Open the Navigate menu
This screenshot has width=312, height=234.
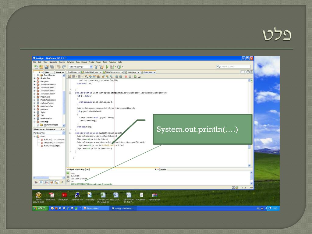coord(53,62)
